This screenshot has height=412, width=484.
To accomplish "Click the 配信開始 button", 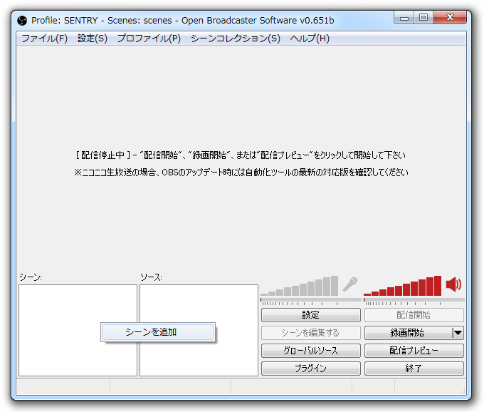I will [x=414, y=315].
